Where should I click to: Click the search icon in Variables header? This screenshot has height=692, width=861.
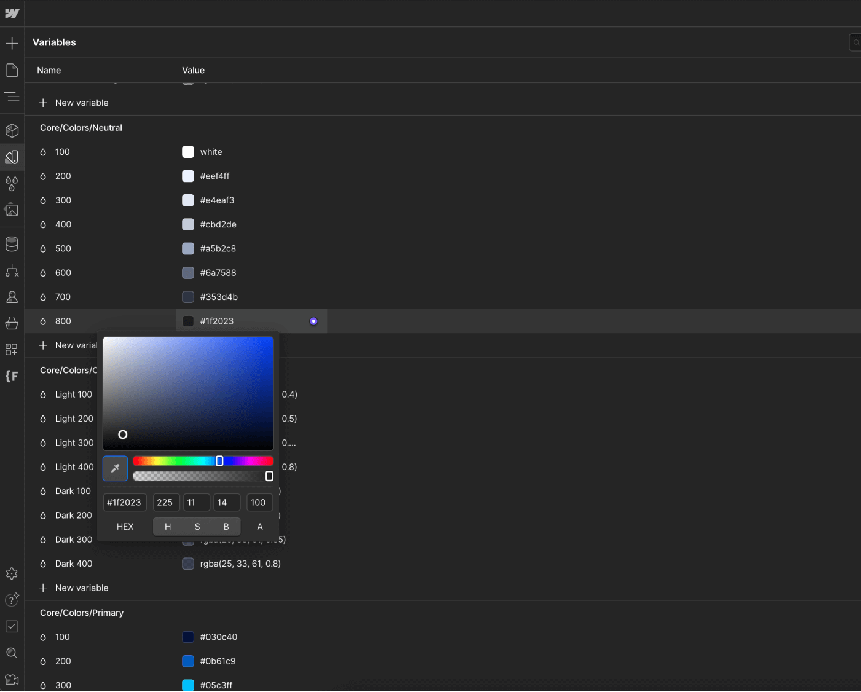[855, 42]
